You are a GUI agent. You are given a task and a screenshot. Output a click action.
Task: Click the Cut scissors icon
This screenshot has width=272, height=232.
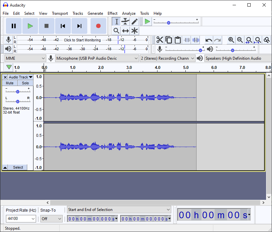coord(160,40)
